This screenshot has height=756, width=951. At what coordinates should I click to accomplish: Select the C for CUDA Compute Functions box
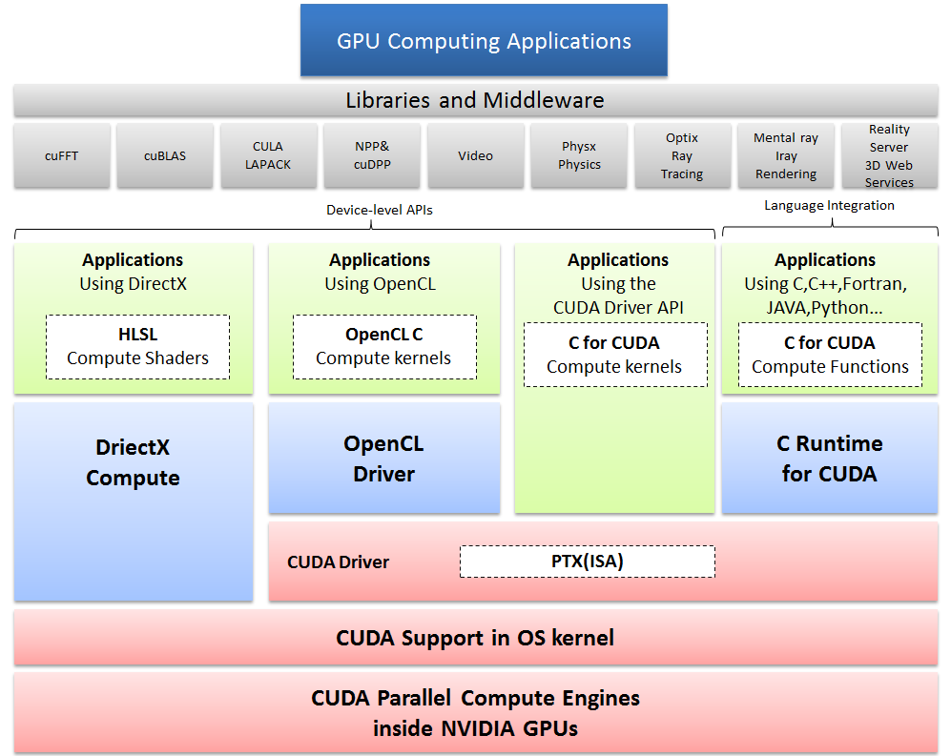click(x=830, y=355)
